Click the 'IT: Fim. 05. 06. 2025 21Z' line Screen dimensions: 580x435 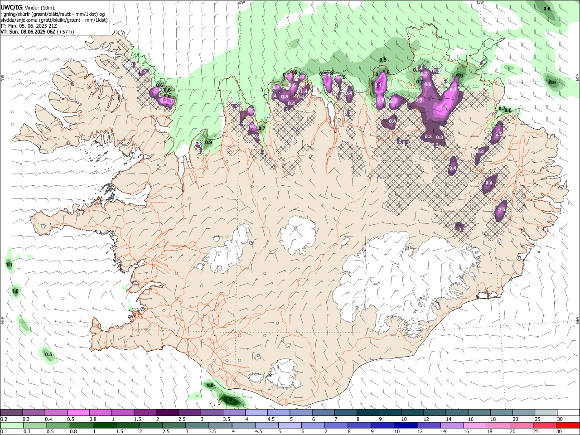(28, 26)
